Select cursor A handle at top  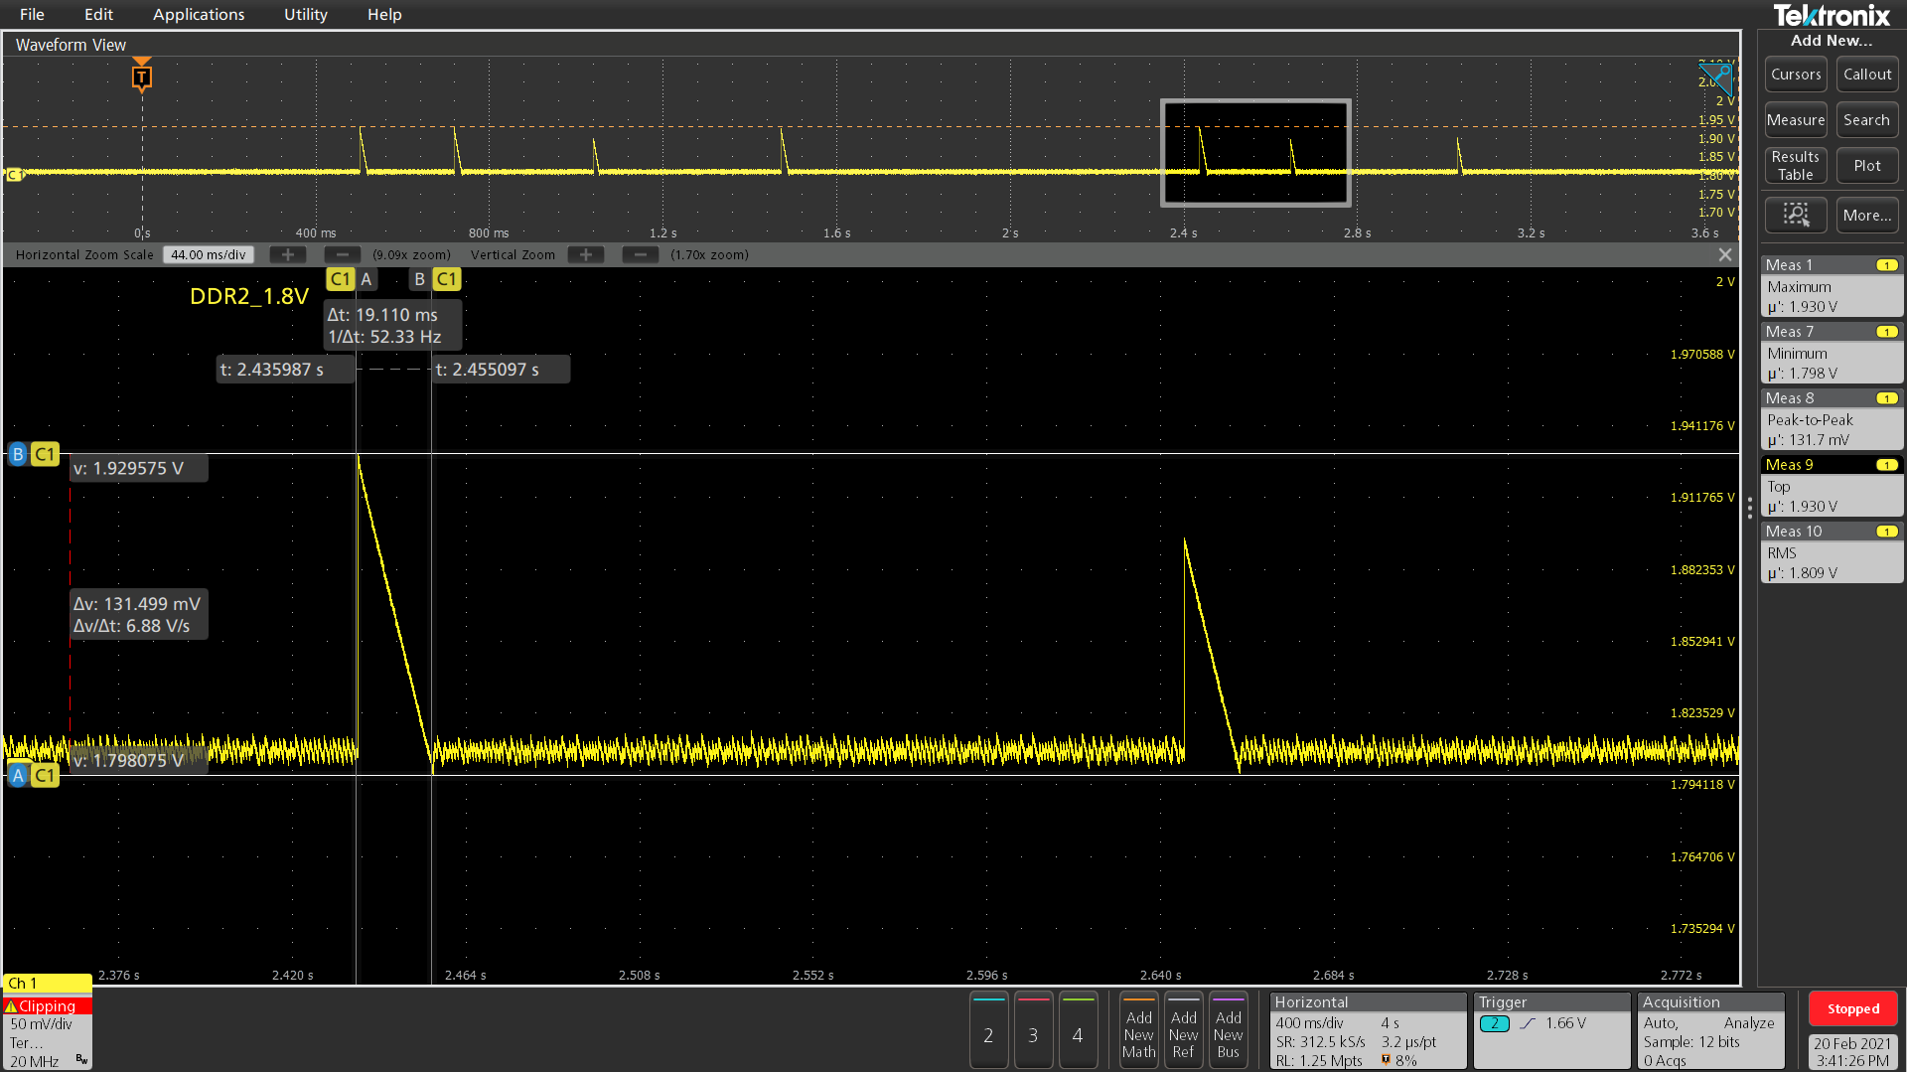click(353, 279)
